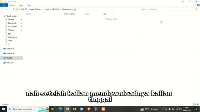The image size is (200, 112).
Task: Switch to details view layout icon
Action: 194,105
